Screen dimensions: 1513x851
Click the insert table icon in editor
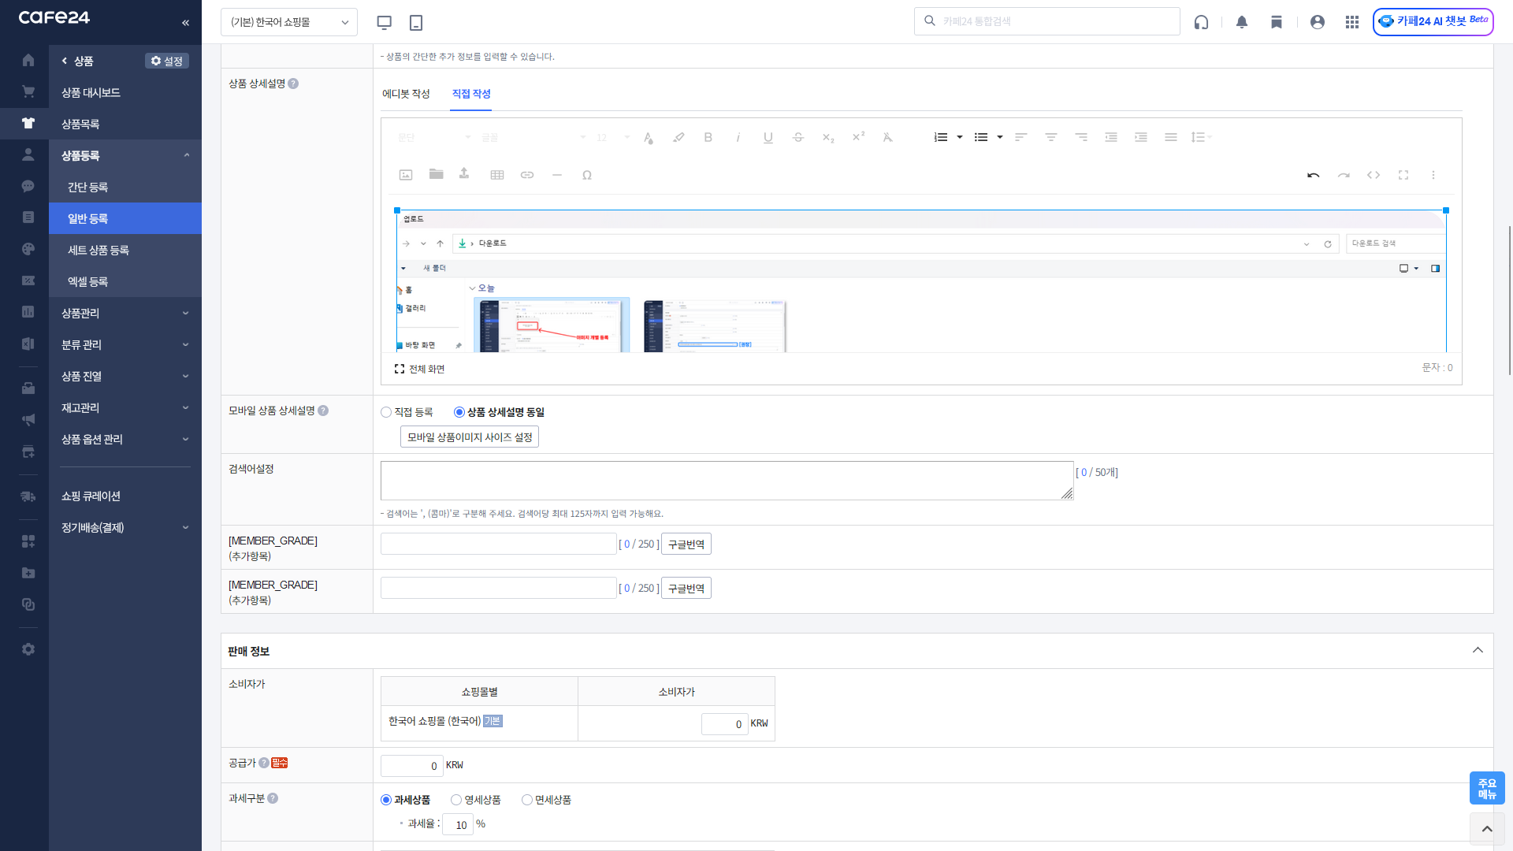(x=497, y=175)
